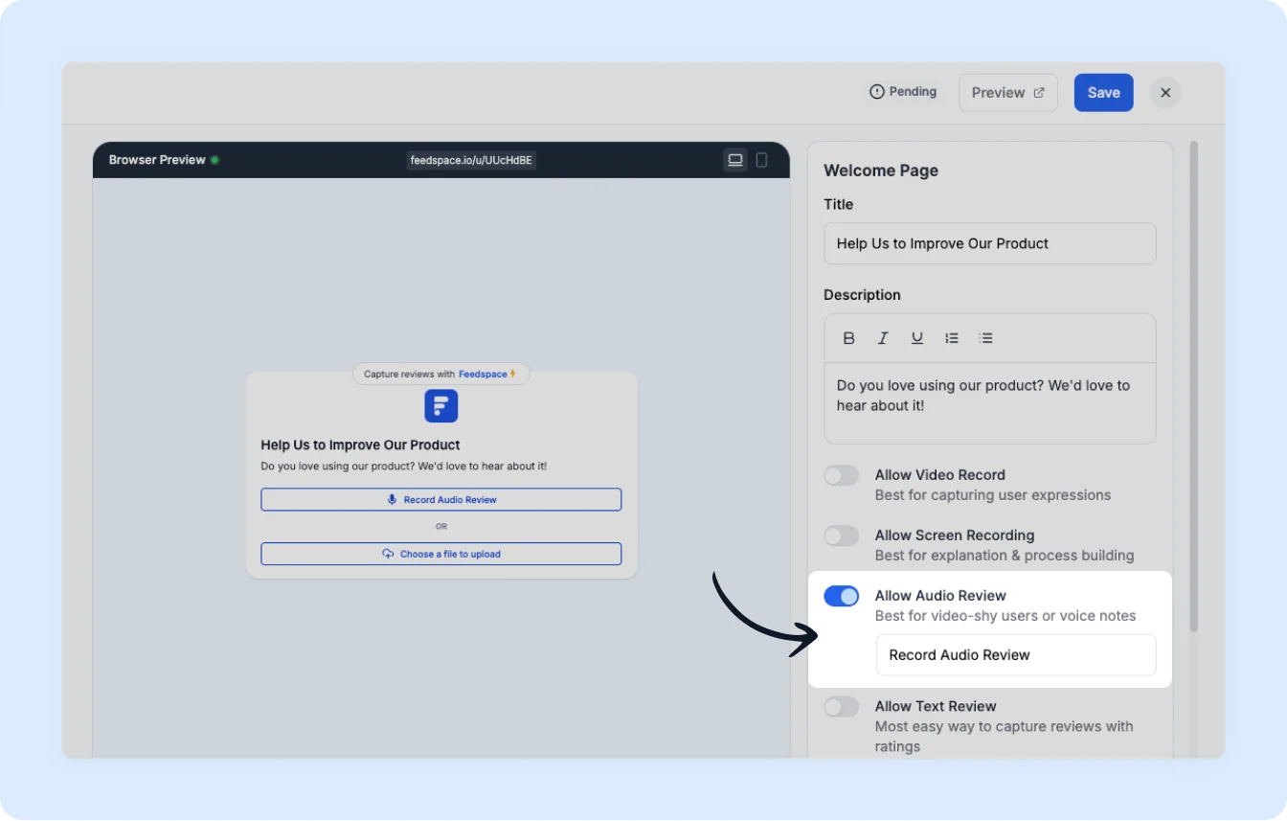Click the Record Audio Review label field

click(1015, 655)
